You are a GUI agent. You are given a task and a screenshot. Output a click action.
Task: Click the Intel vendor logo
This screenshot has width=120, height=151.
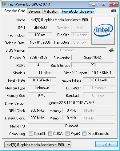pos(103,31)
